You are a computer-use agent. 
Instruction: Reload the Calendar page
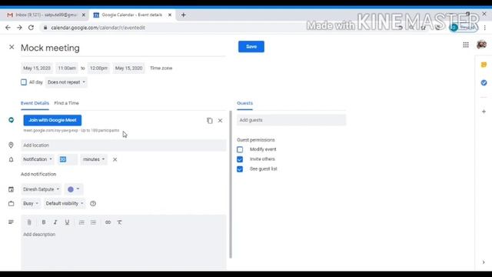[x=31, y=28]
